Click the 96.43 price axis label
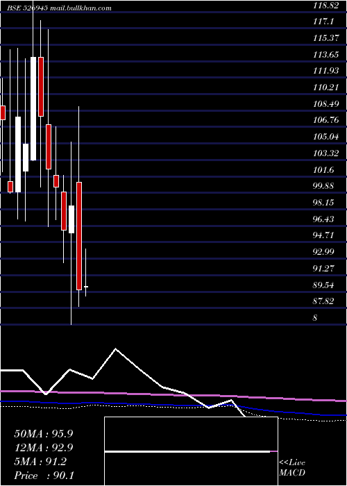The width and height of the screenshot is (347, 486). [x=323, y=219]
